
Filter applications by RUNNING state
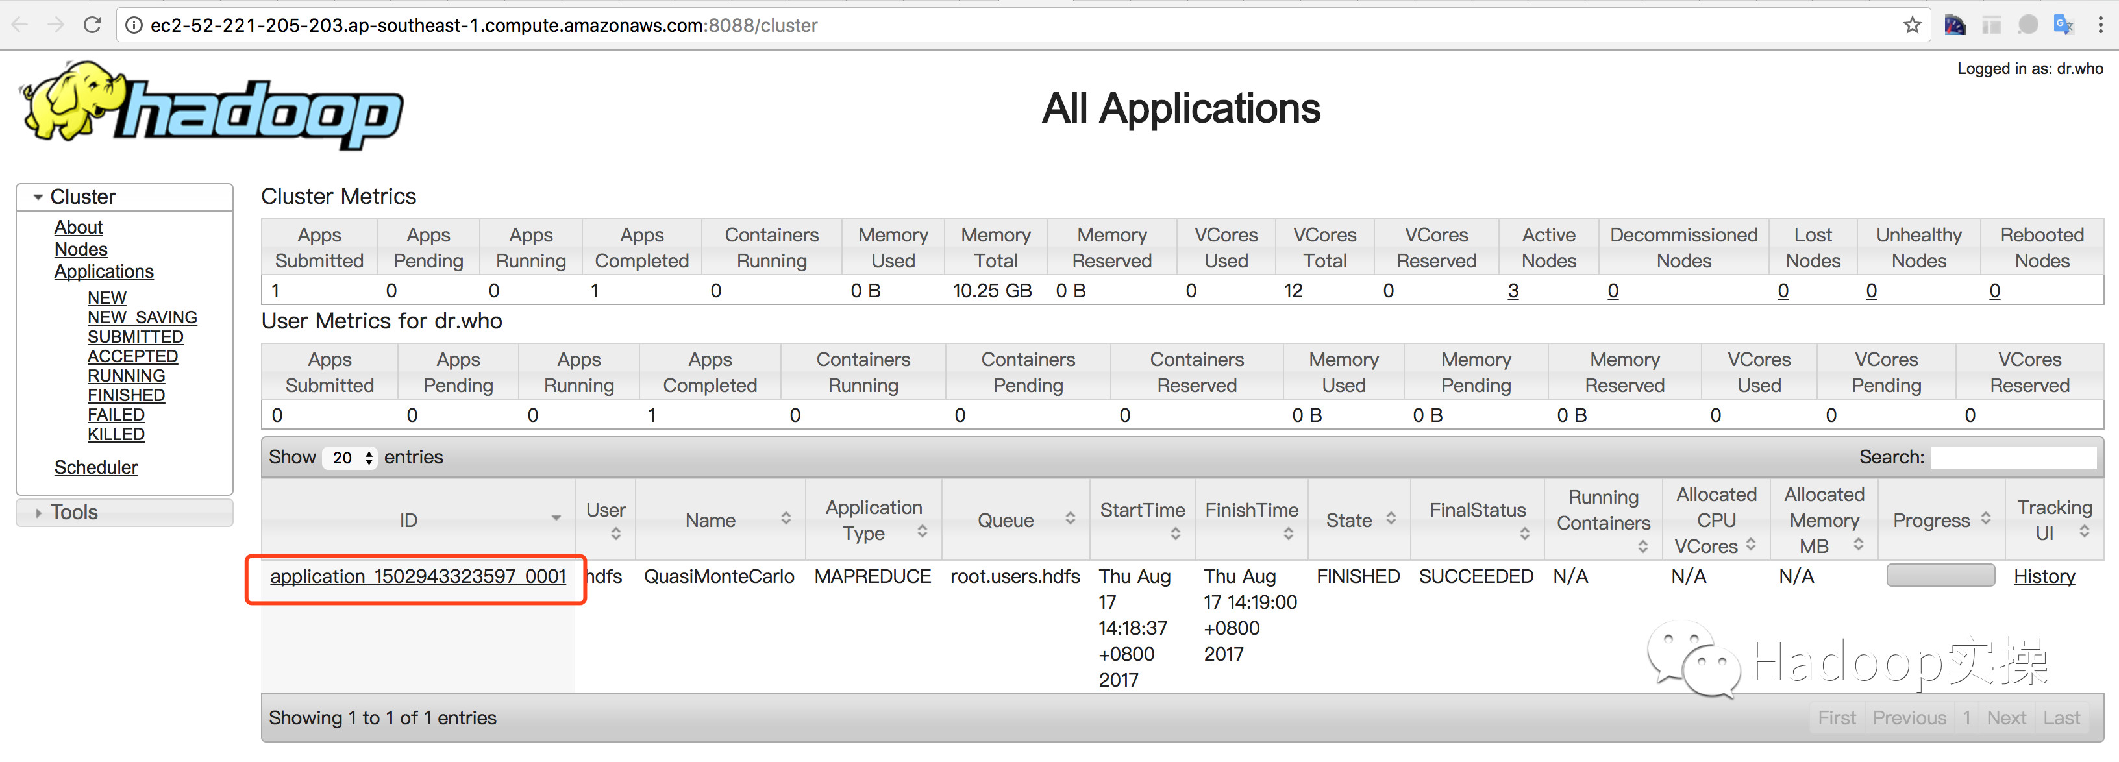[x=127, y=376]
